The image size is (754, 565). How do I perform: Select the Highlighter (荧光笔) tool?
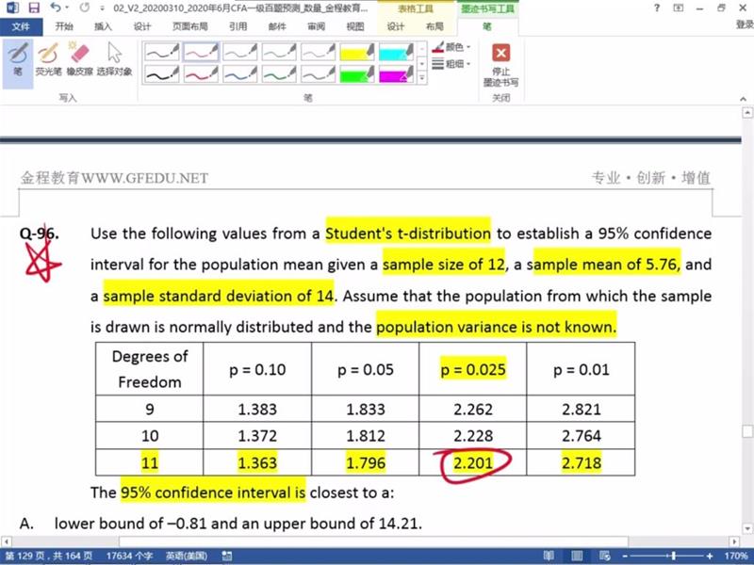[x=48, y=58]
